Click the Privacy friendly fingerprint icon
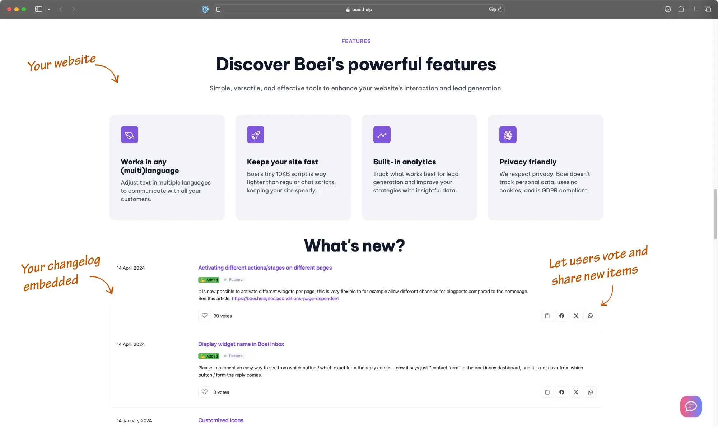This screenshot has width=718, height=428. [508, 135]
